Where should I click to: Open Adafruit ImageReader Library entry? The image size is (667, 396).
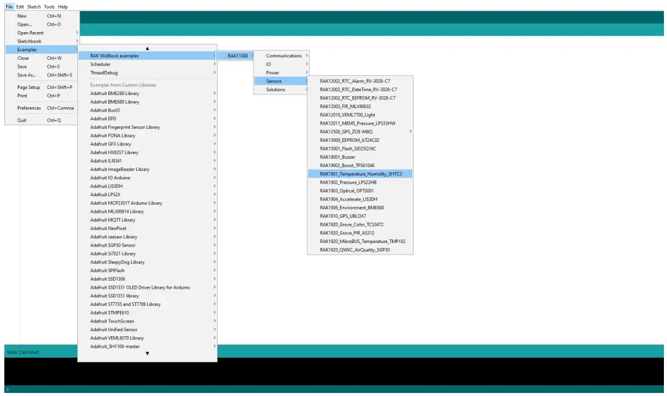coord(147,170)
